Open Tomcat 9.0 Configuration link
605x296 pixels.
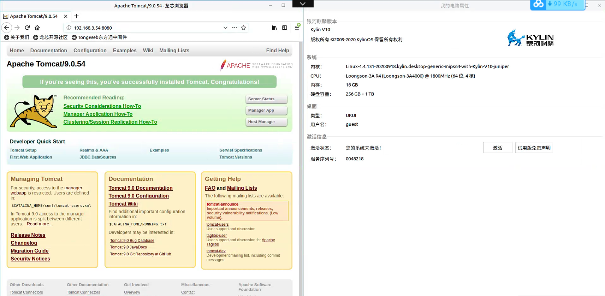pos(139,196)
